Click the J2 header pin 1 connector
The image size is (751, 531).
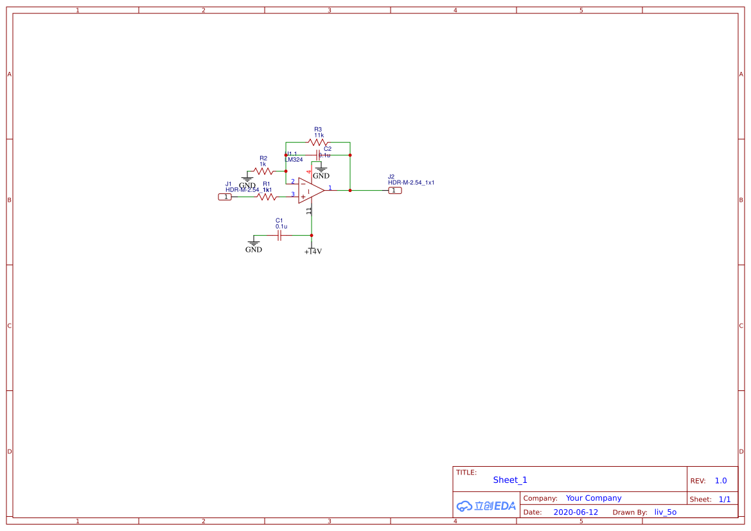point(394,191)
